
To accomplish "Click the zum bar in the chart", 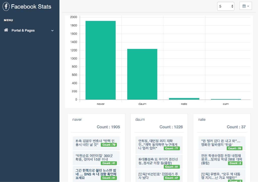I will click(226, 99).
